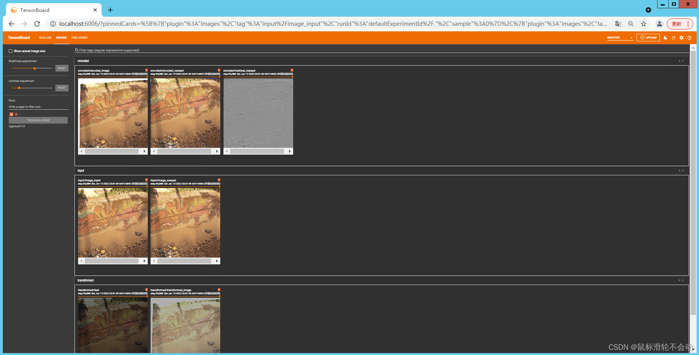The height and width of the screenshot is (355, 699).
Task: Switch to the TIME SERIES tab
Action: [x=79, y=38]
